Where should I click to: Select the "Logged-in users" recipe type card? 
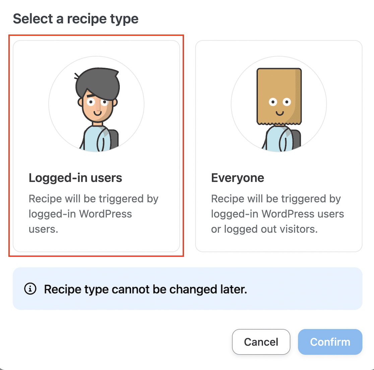(97, 146)
